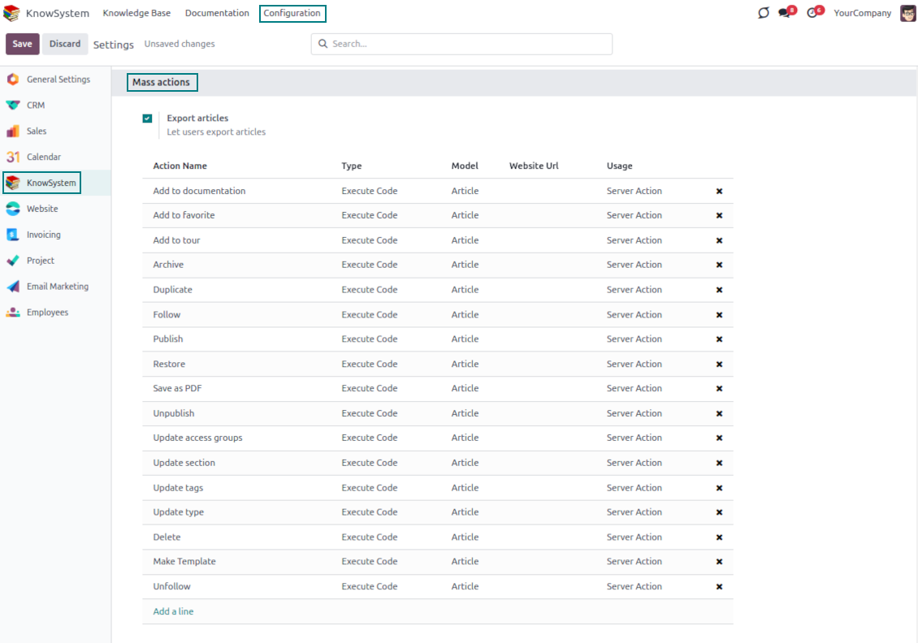Sort by Action Name column header

(180, 166)
